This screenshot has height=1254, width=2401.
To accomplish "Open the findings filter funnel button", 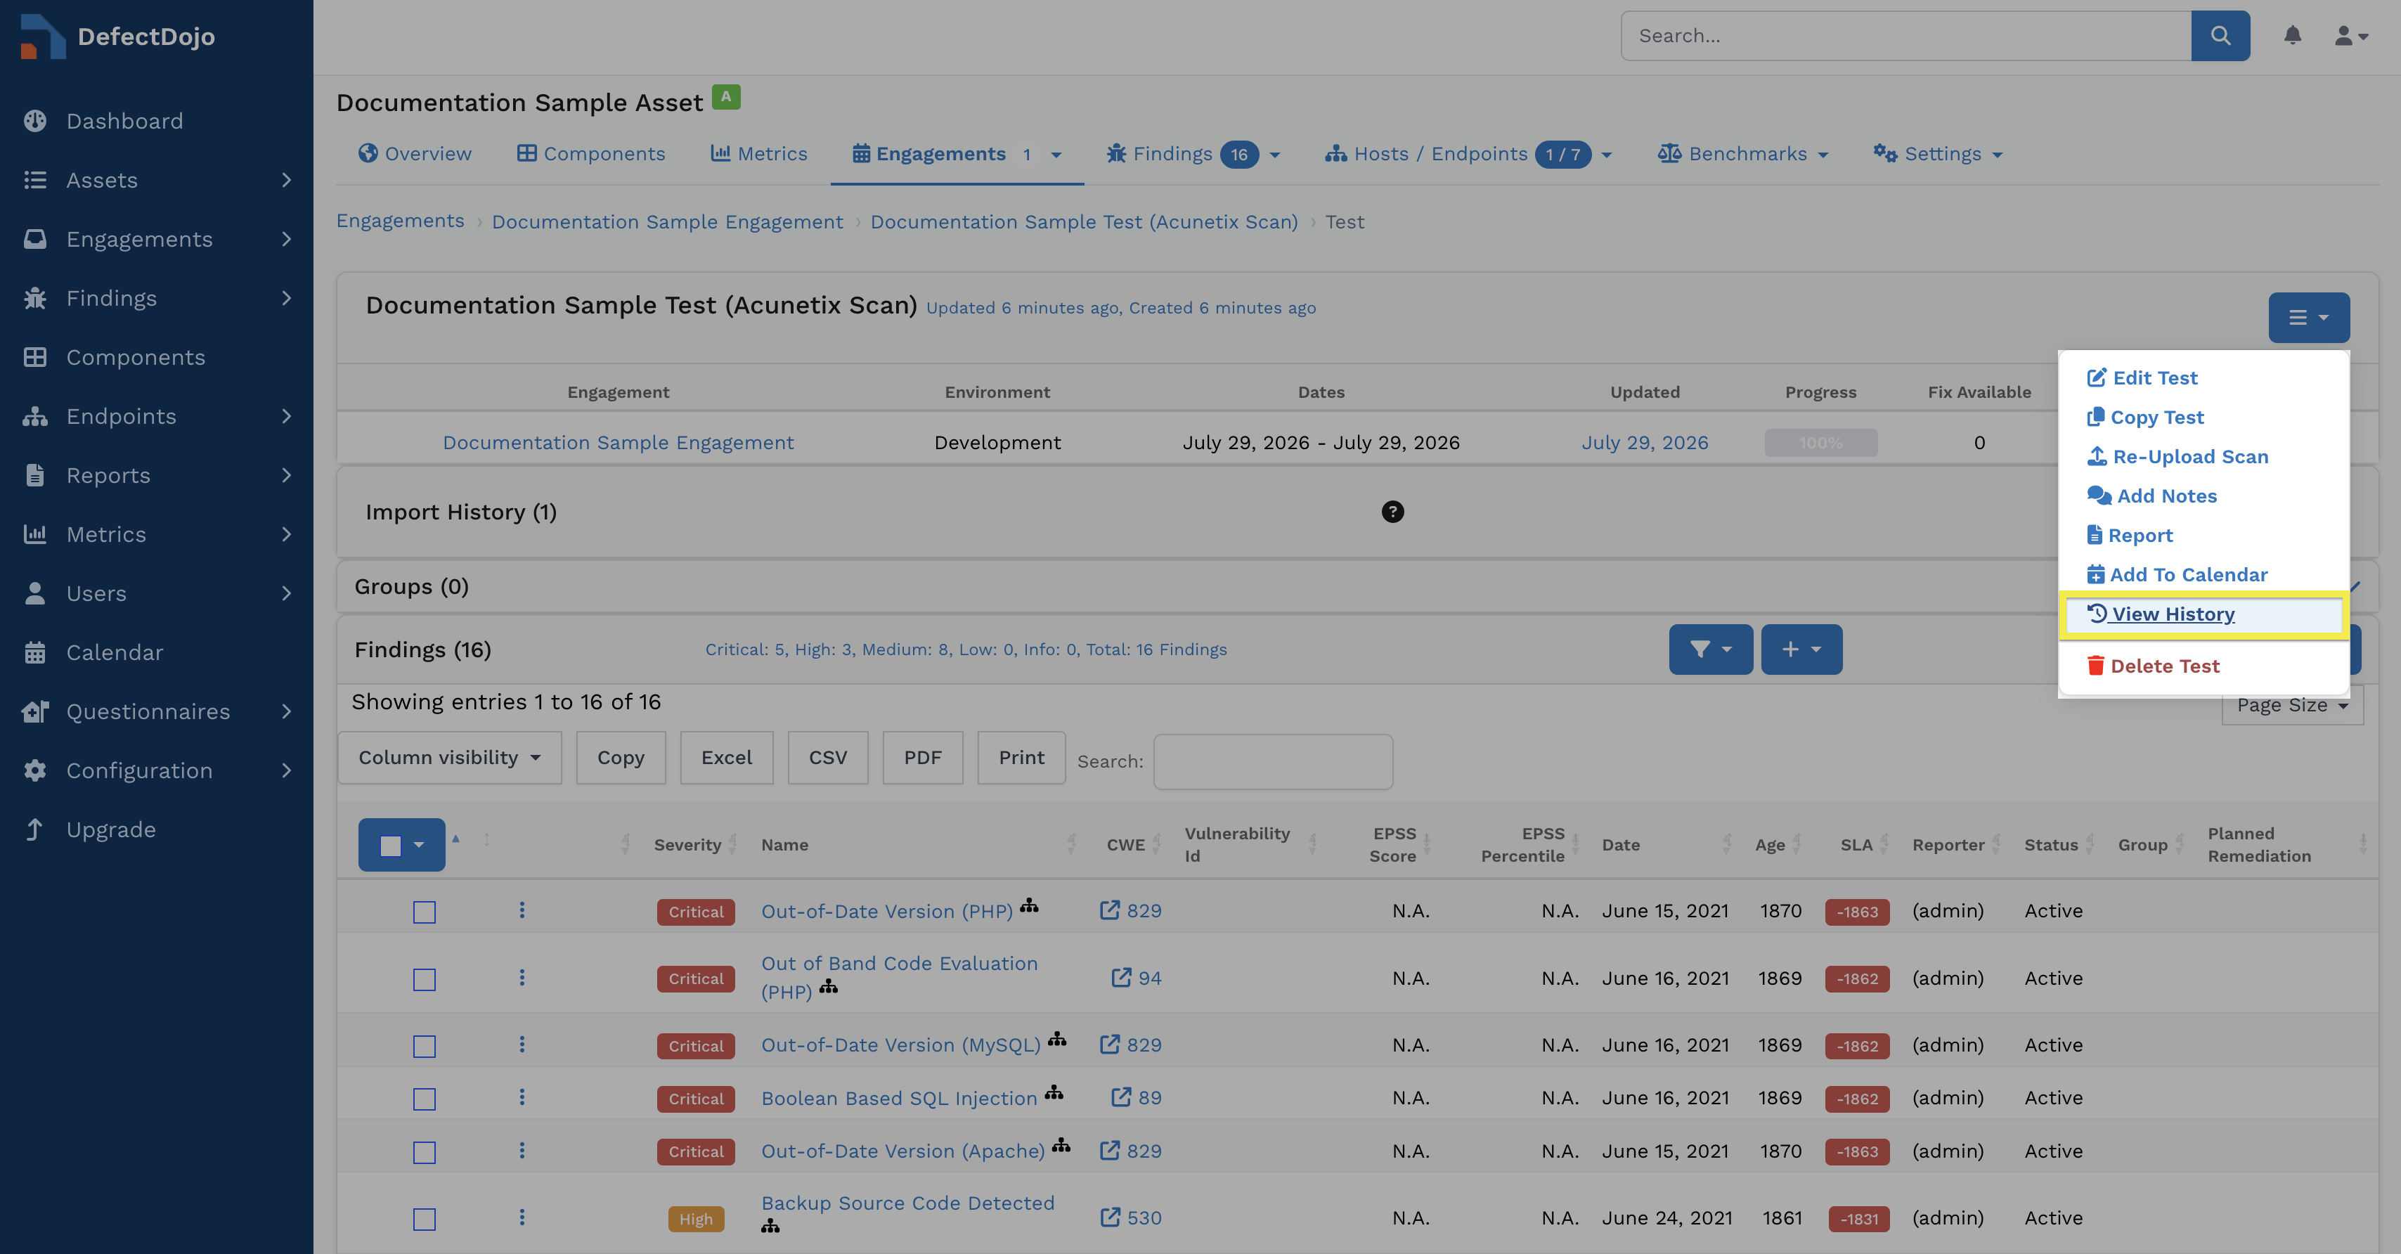I will point(1710,649).
